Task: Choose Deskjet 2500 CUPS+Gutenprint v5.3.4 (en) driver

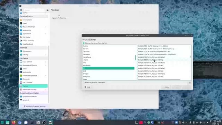Action: coord(153,46)
